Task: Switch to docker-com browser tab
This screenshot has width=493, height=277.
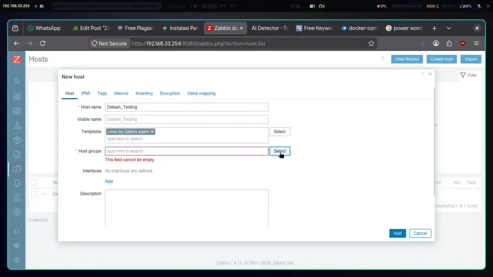Action: click(359, 28)
